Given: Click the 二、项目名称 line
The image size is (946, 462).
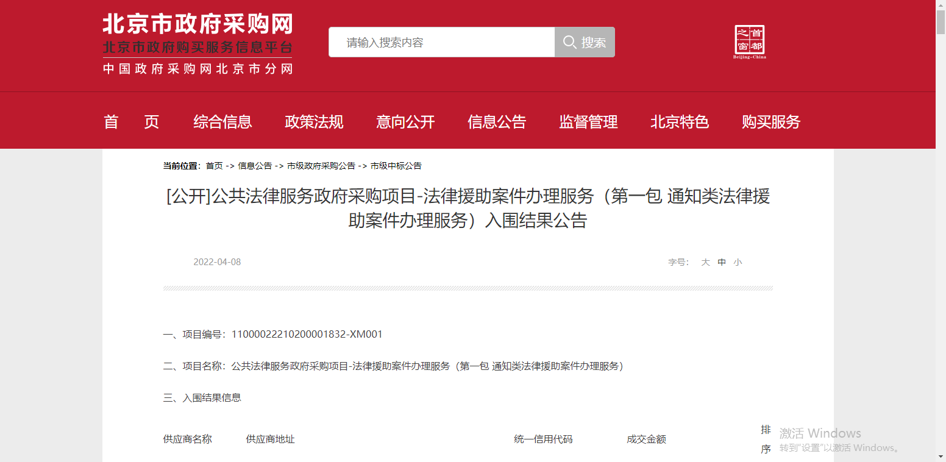Looking at the screenshot, I should (394, 366).
